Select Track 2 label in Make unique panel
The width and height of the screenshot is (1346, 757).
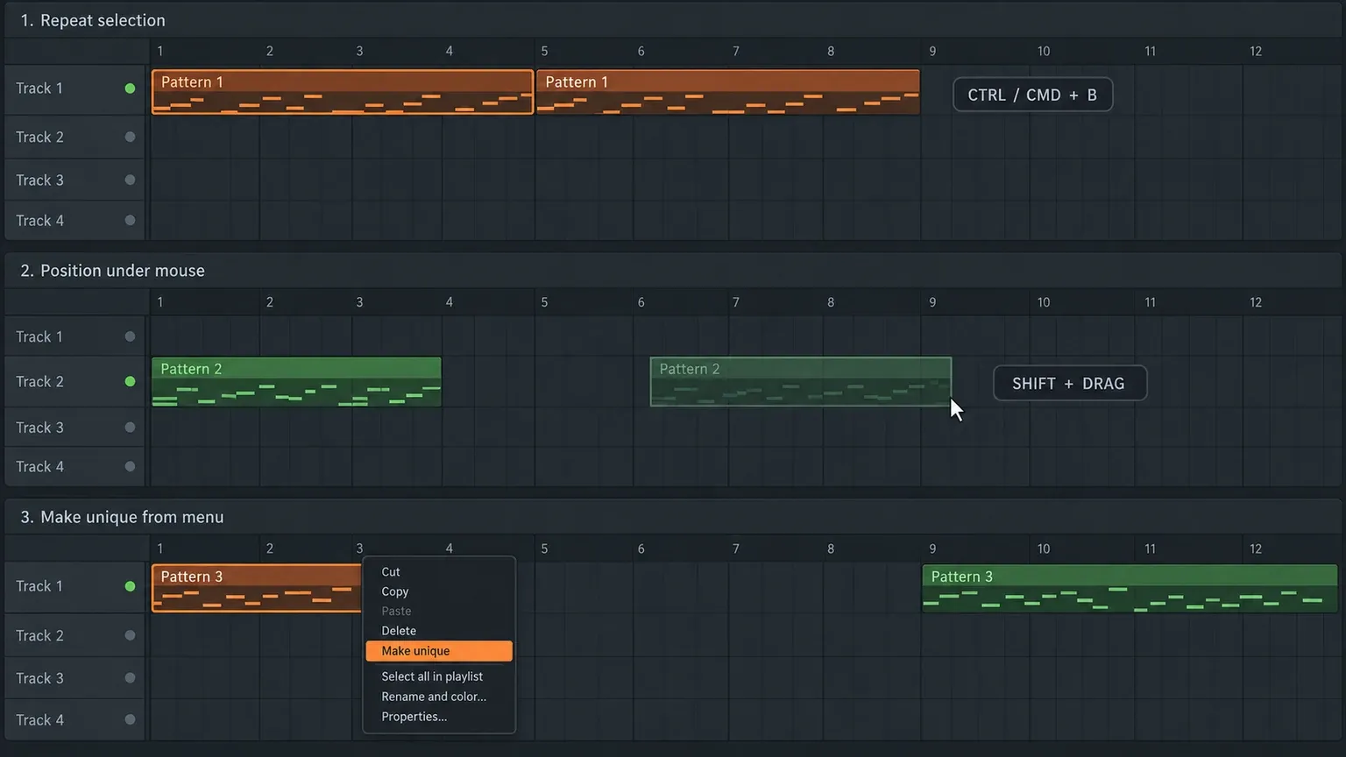[x=39, y=635]
